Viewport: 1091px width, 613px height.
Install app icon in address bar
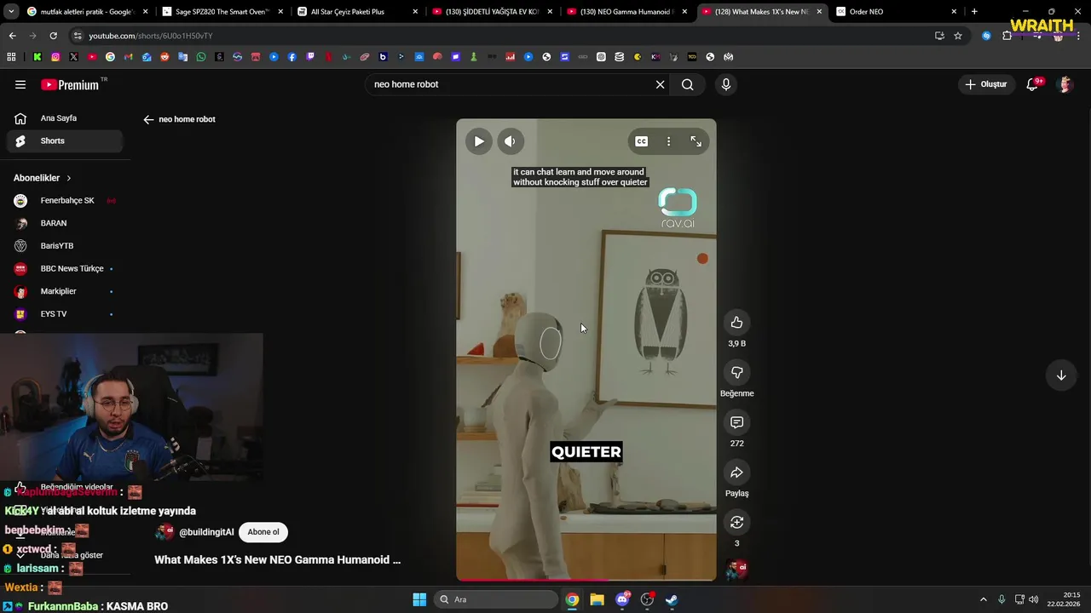939,36
